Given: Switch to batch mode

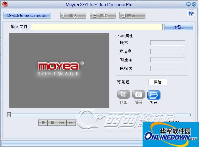Looking at the screenshot, I should [x=27, y=15].
